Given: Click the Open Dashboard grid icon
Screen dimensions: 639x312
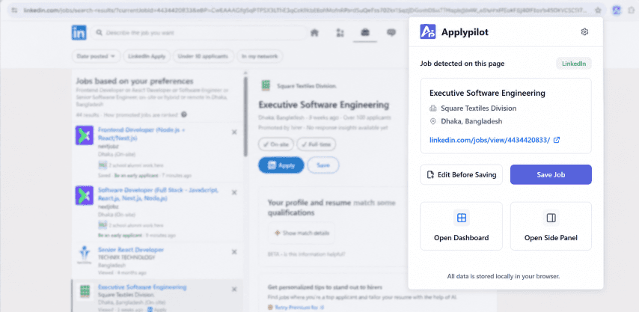Looking at the screenshot, I should click(462, 218).
